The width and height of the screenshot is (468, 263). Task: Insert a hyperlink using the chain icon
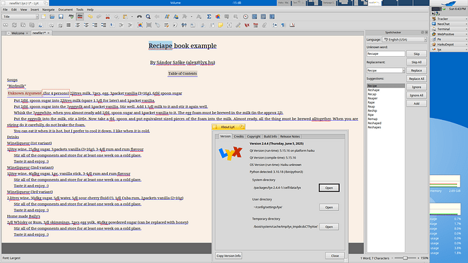click(238, 25)
